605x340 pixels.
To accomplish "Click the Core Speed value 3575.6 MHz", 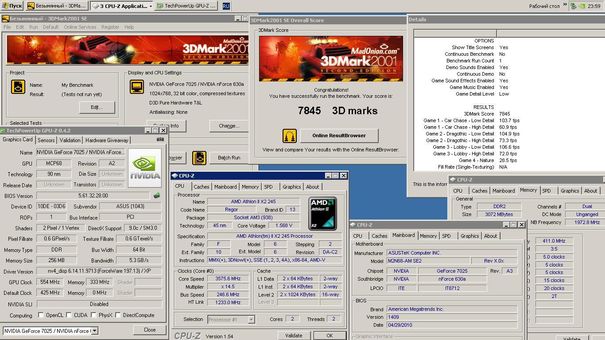I will 229,279.
